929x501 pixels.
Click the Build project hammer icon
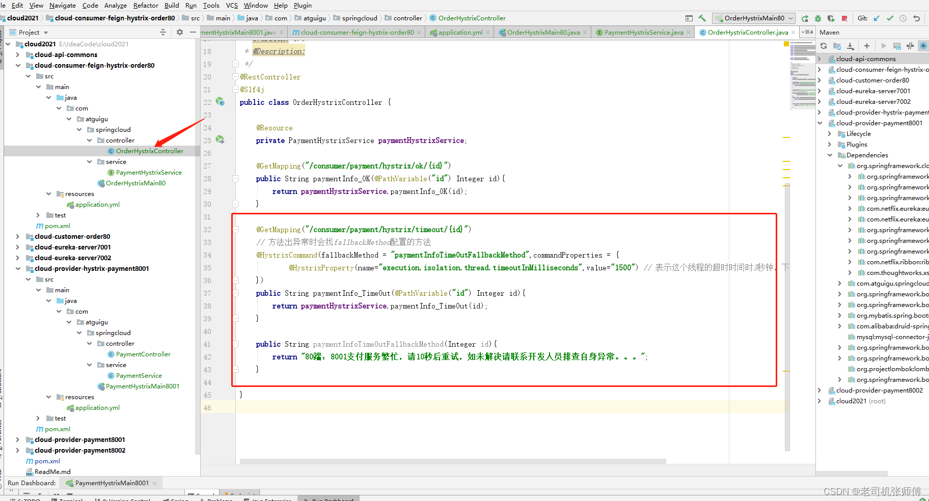pyautogui.click(x=702, y=18)
